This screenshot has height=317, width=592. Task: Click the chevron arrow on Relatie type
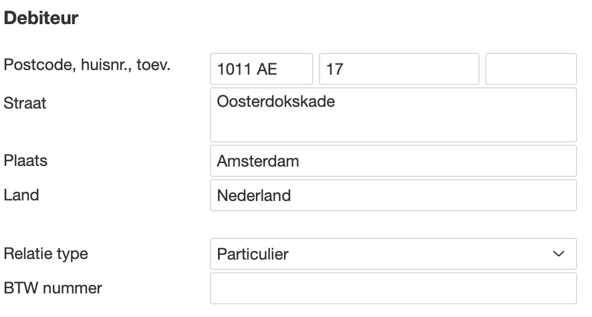[558, 254]
